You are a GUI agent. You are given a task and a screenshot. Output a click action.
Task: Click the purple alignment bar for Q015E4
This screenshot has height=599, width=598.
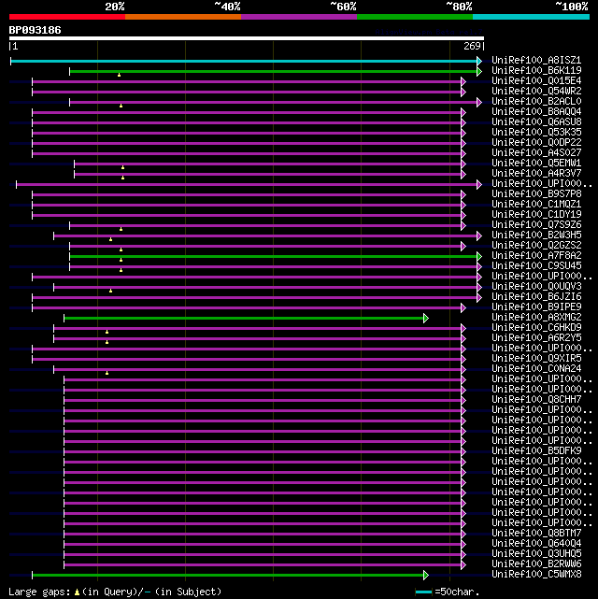pyautogui.click(x=247, y=81)
